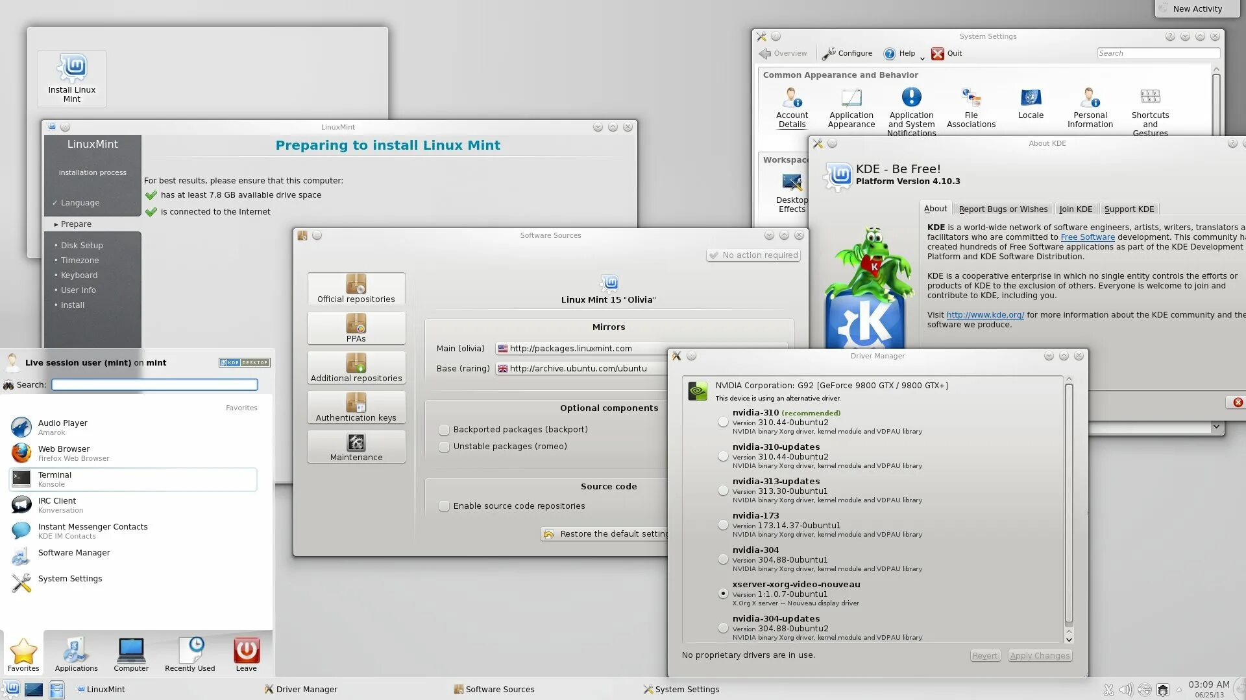
Task: Open Locale settings
Action: tap(1031, 104)
